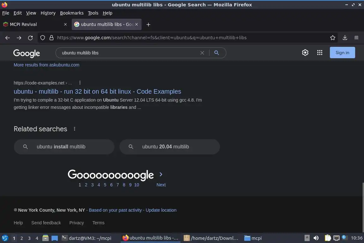This screenshot has height=243, width=364.
Task: Switch to MCPI Revival tab
Action: pyautogui.click(x=33, y=24)
